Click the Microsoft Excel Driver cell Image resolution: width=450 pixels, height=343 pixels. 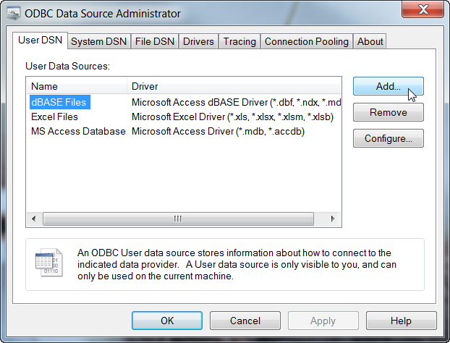232,117
